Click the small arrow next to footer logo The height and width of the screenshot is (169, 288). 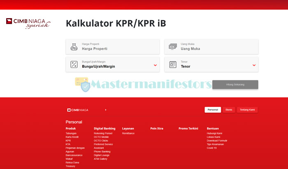106,110
